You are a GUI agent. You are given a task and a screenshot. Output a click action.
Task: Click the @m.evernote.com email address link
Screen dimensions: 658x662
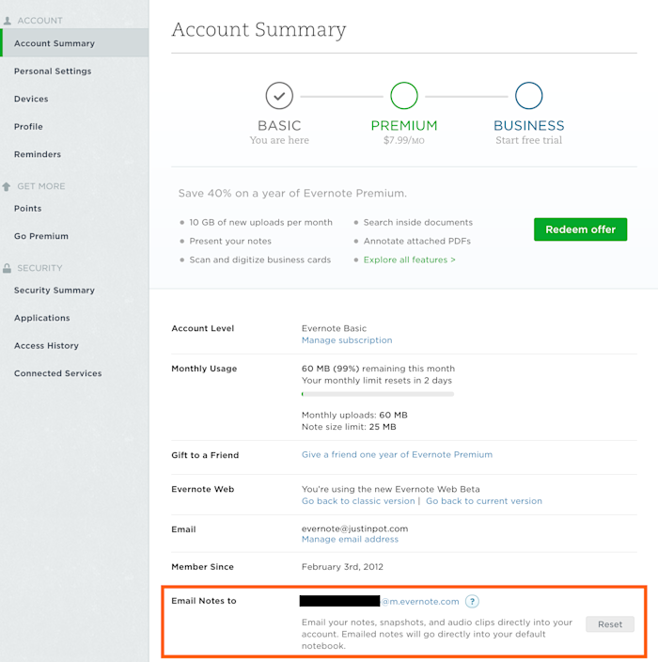tap(420, 601)
